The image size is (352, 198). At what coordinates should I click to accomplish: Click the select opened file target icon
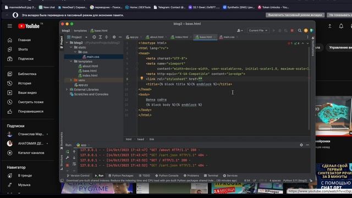click(94, 37)
